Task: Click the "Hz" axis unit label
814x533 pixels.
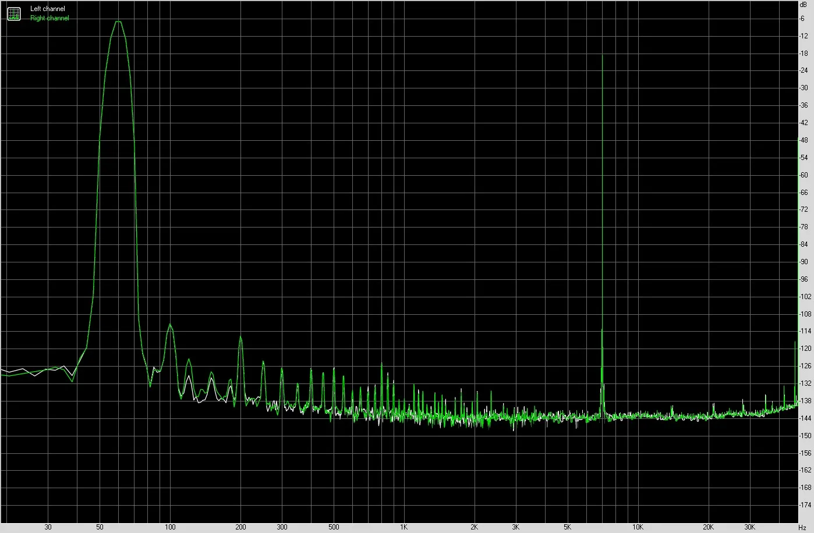Action: [802, 527]
